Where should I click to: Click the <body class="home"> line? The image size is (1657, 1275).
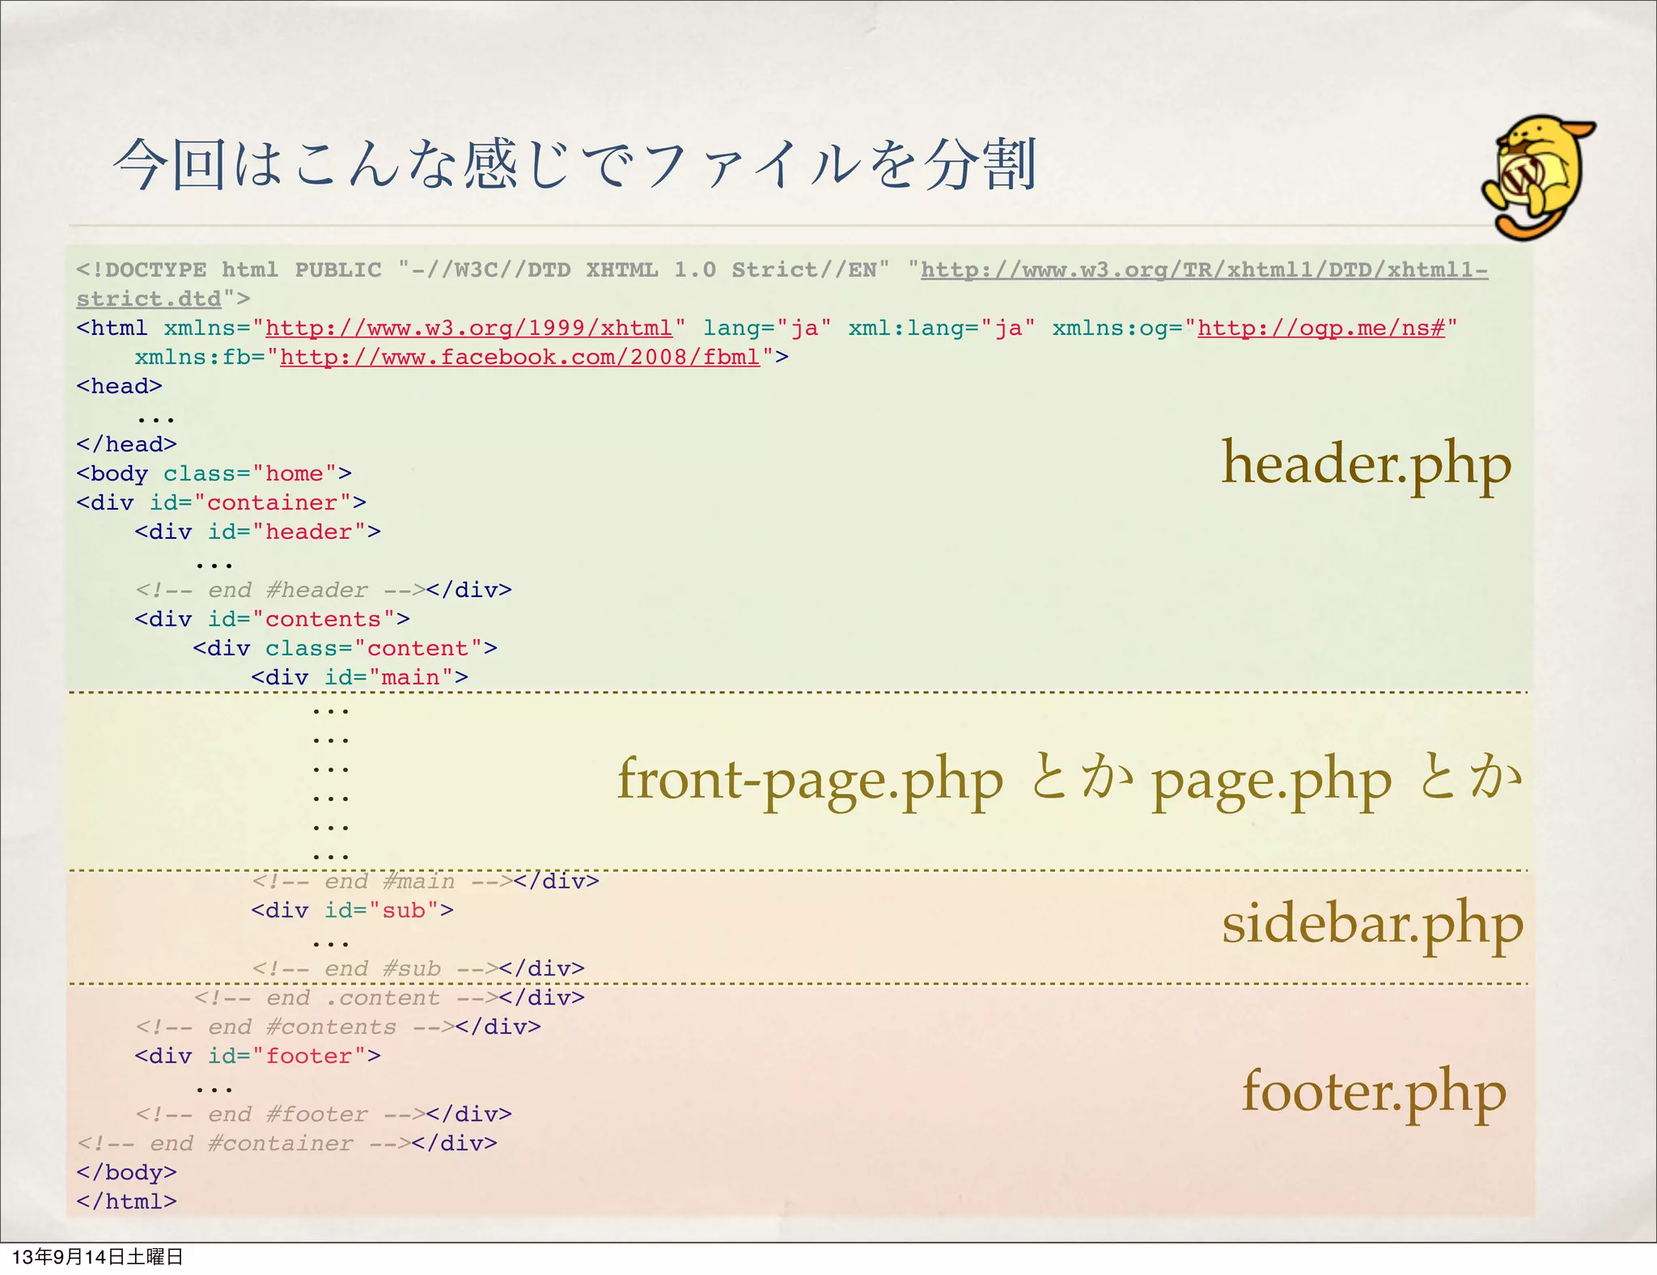(214, 473)
